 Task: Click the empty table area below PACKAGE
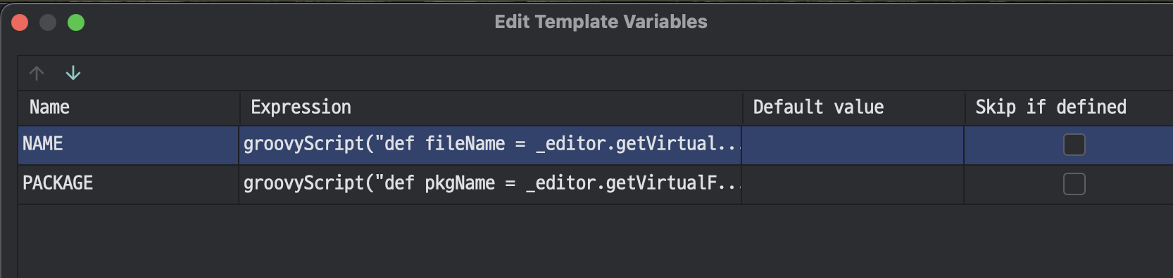point(595,241)
